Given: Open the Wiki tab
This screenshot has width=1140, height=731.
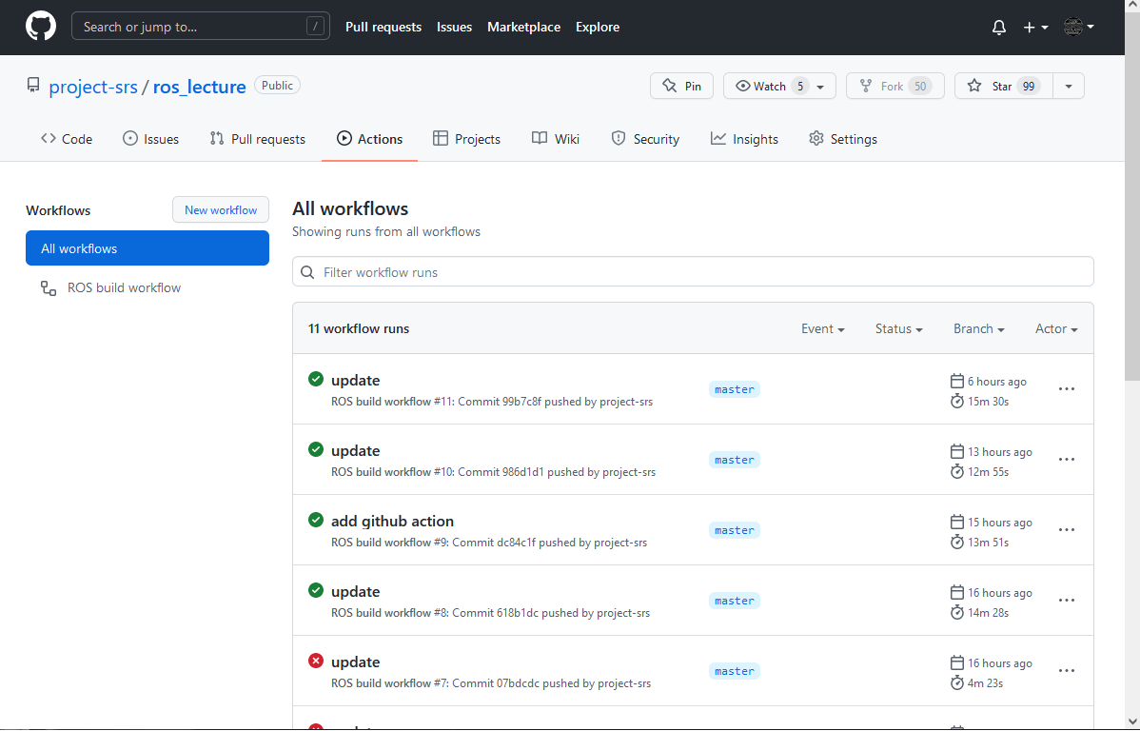Looking at the screenshot, I should 556,139.
